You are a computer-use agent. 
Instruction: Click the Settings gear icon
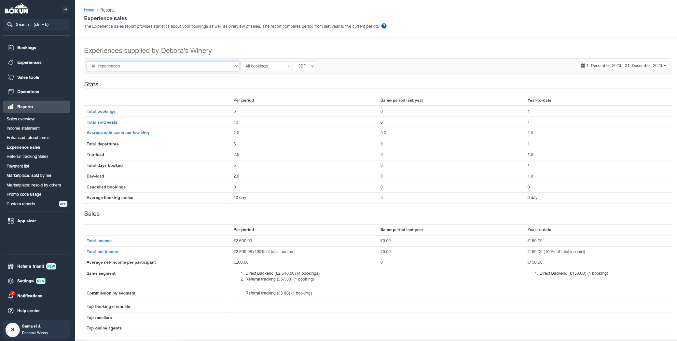[11, 281]
